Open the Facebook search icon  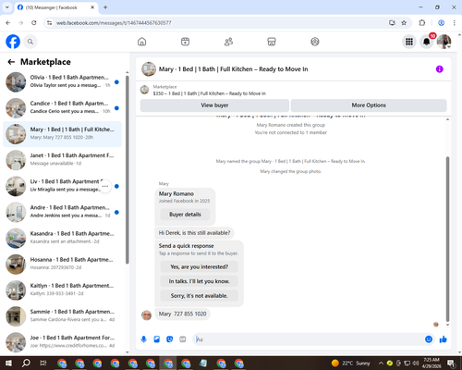coord(30,42)
